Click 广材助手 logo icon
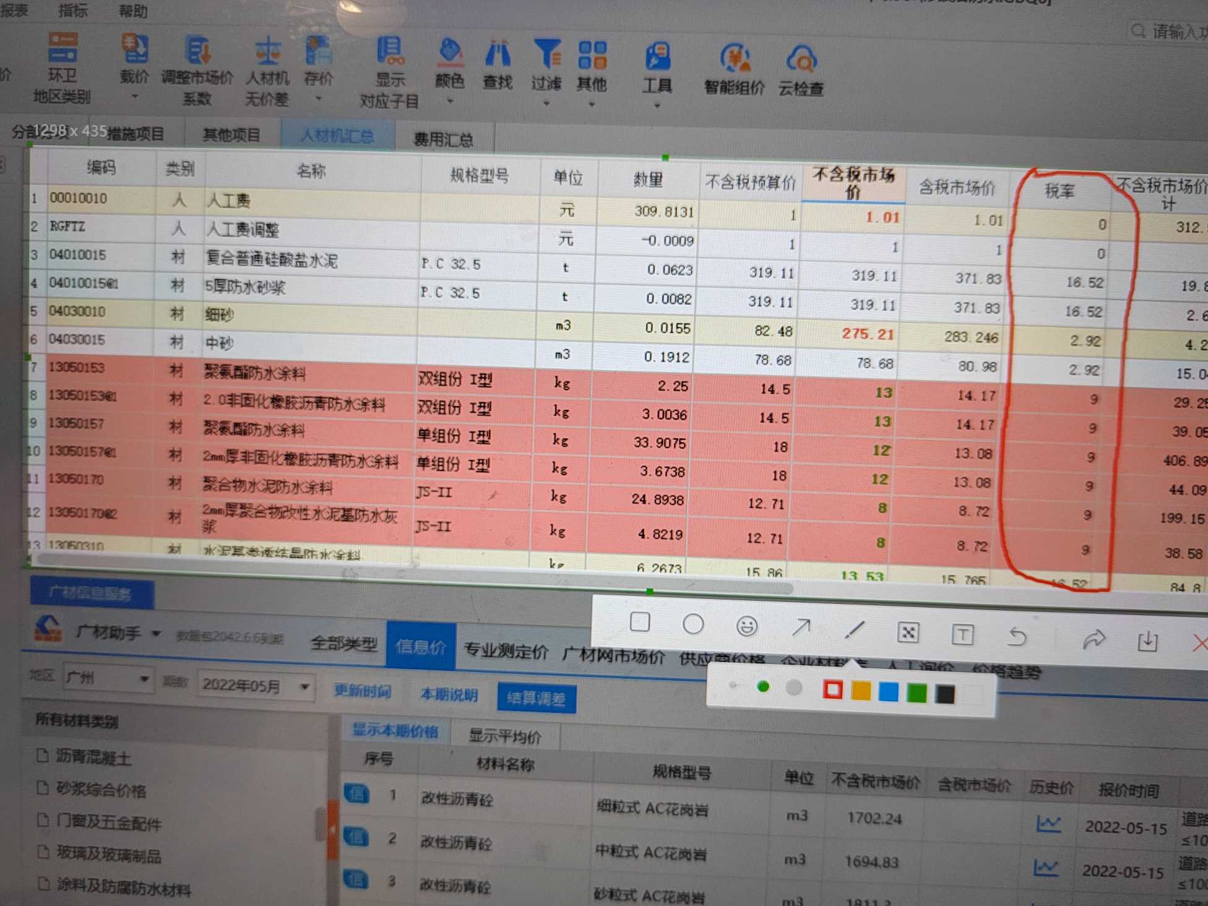Screen dimensions: 1208x906 click(x=48, y=628)
